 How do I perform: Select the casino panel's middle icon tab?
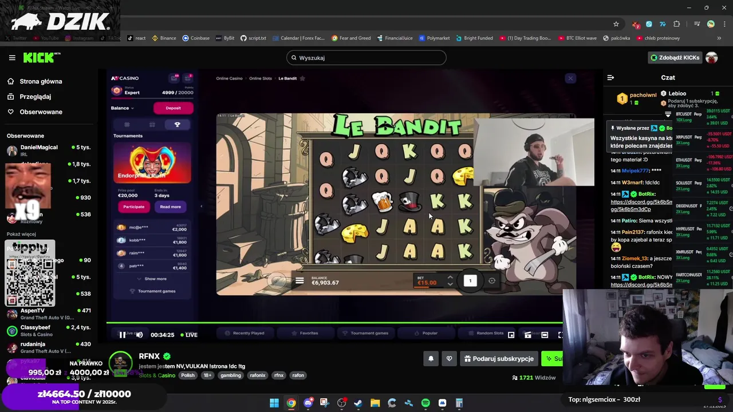pyautogui.click(x=152, y=125)
